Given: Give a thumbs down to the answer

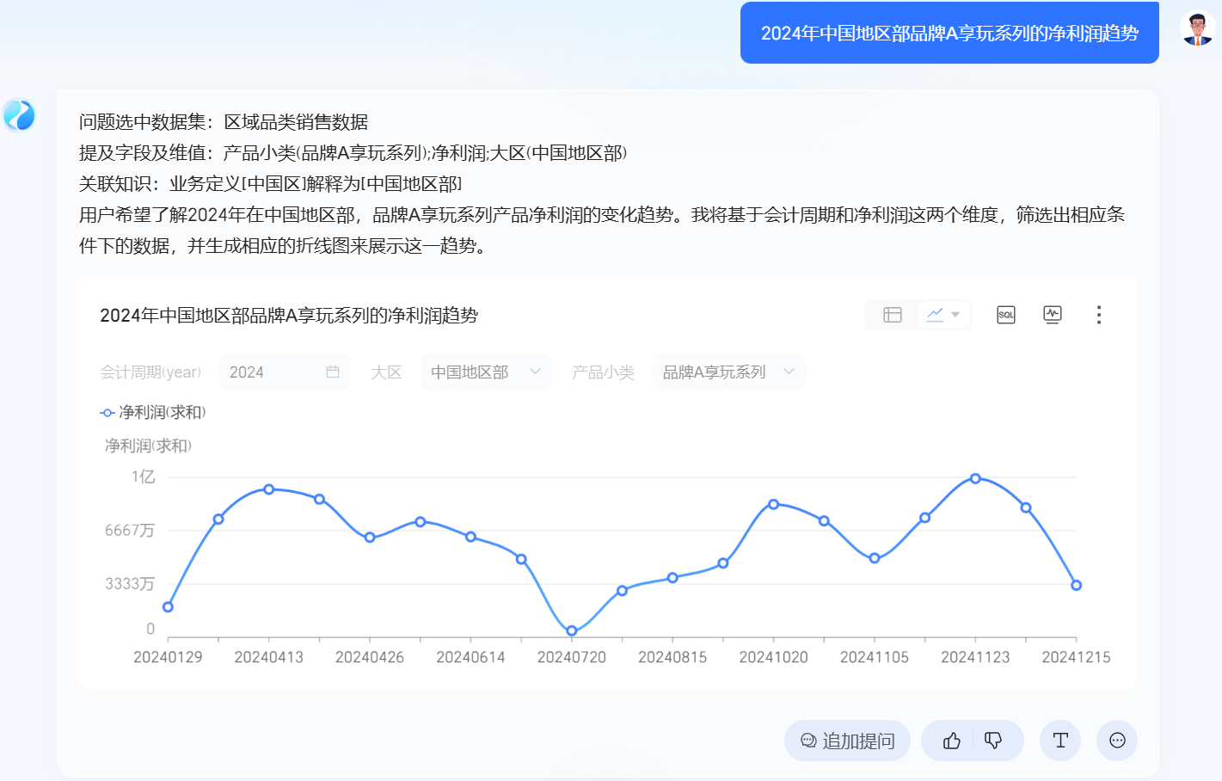Looking at the screenshot, I should pos(993,741).
